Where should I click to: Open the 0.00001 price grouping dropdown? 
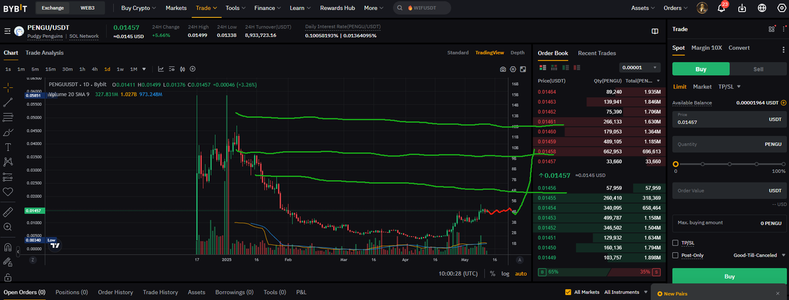click(x=640, y=68)
